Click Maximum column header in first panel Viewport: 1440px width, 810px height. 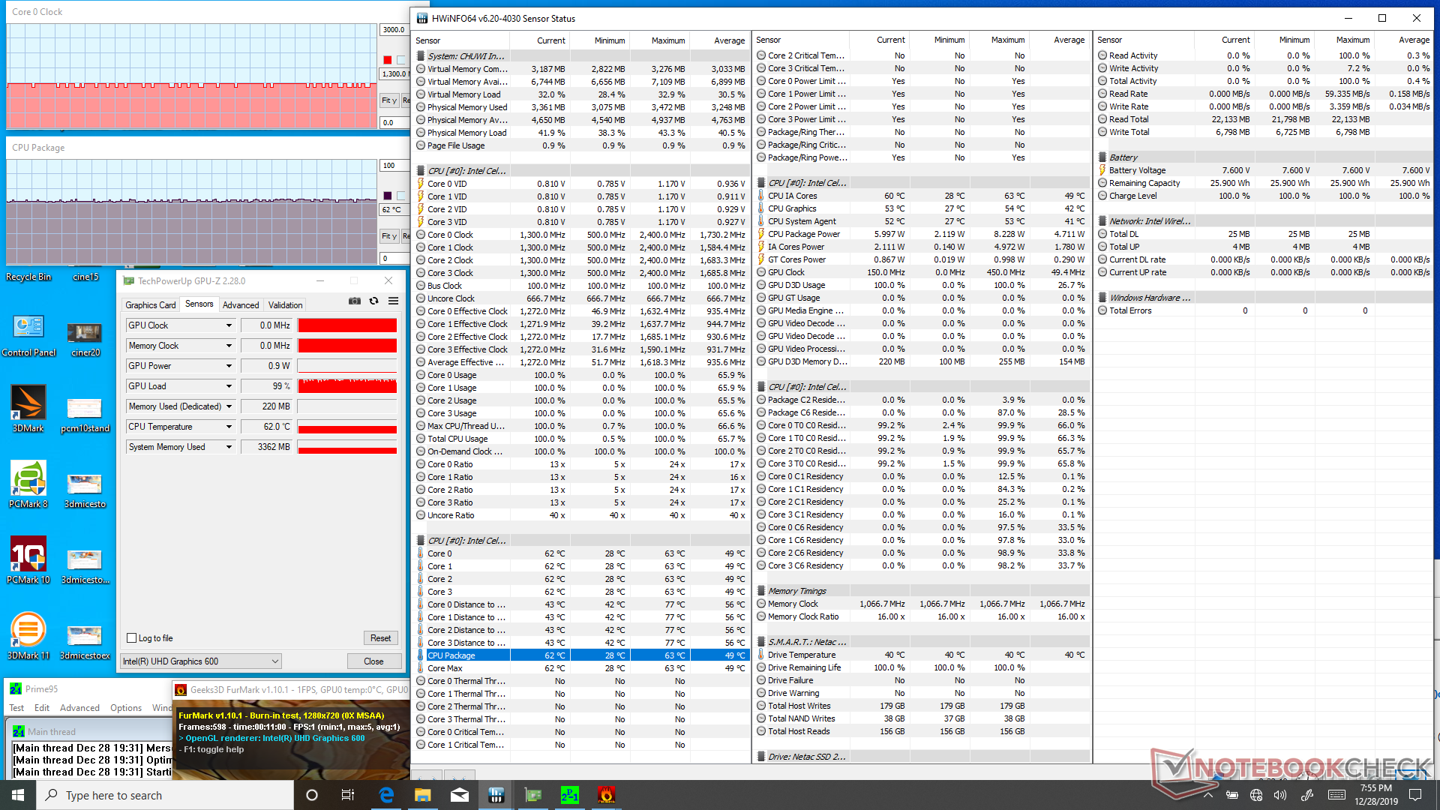(x=659, y=40)
